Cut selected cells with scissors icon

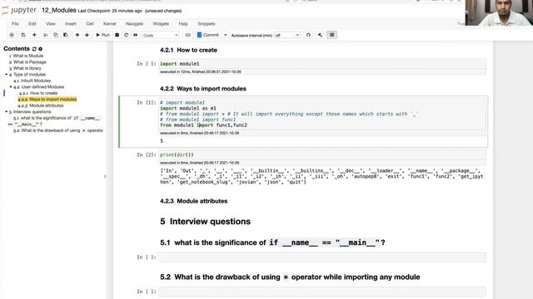[x=46, y=35]
